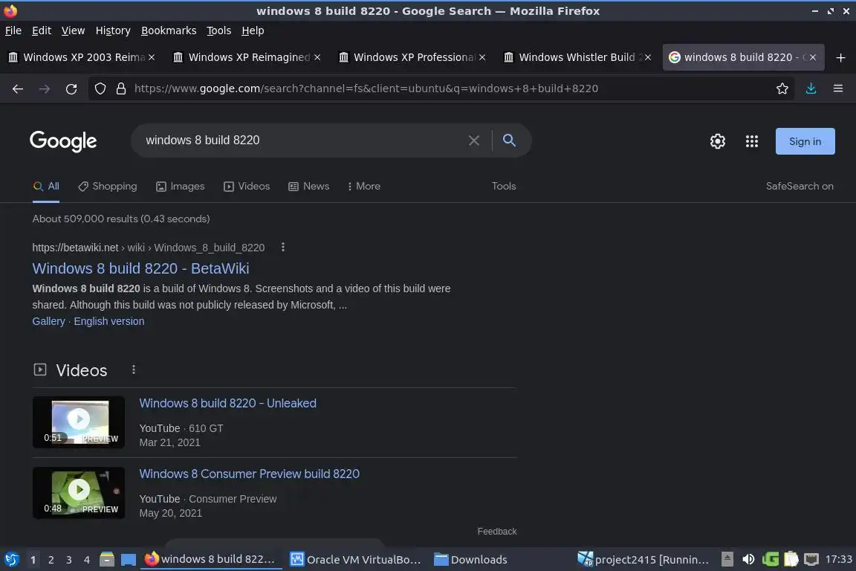Expand Google search Tools options
856x571 pixels.
pyautogui.click(x=504, y=187)
